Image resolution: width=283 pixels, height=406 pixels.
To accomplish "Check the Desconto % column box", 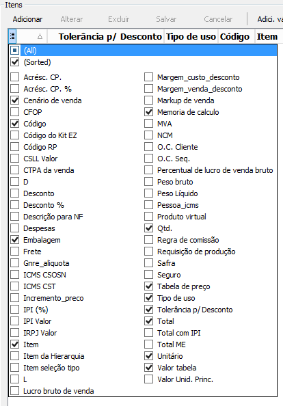I will (x=15, y=205).
